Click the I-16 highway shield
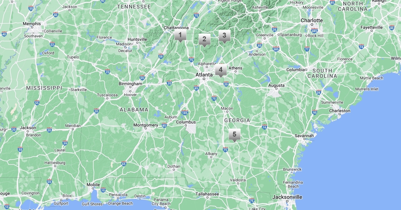401x210 pixels. pyautogui.click(x=264, y=127)
